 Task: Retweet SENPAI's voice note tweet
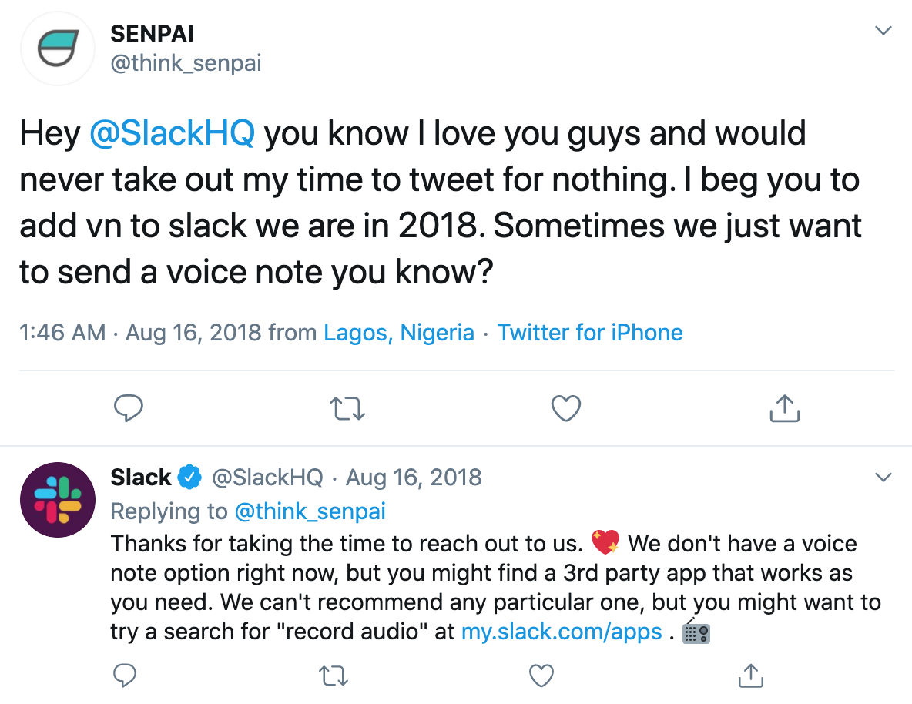click(347, 408)
